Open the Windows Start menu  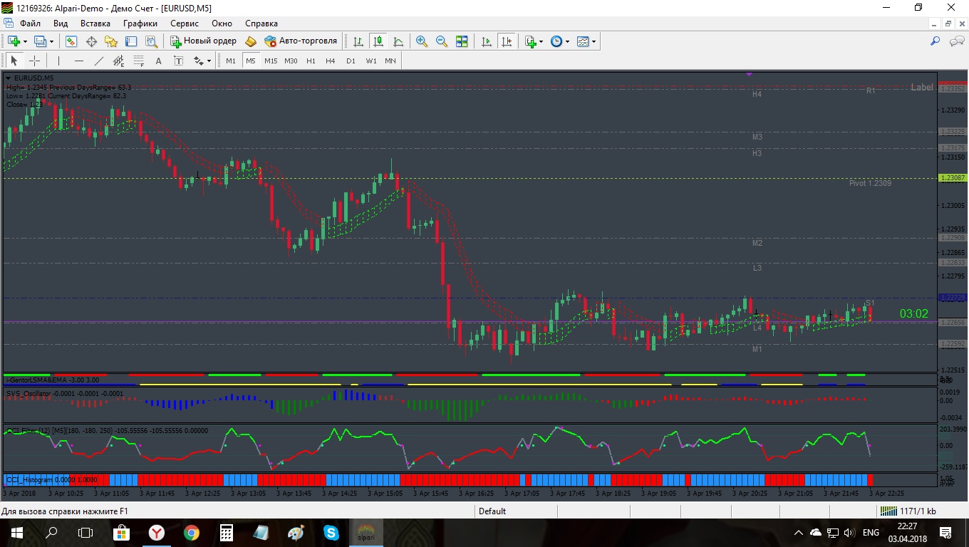(17, 532)
